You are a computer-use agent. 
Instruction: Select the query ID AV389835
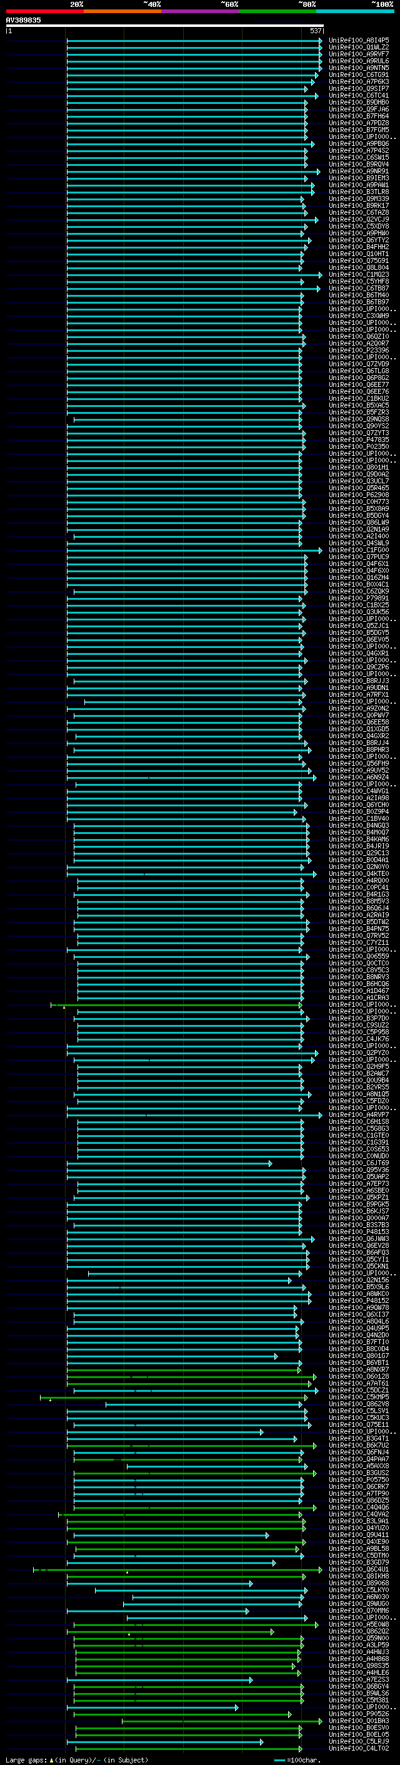[23, 20]
